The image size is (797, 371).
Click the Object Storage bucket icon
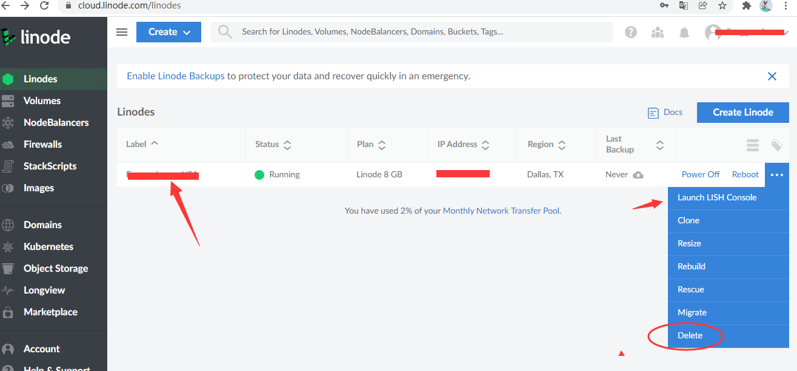click(x=8, y=268)
